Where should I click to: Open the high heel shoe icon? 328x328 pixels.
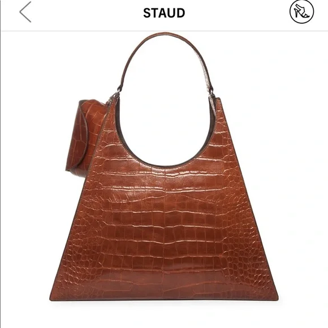tap(301, 12)
